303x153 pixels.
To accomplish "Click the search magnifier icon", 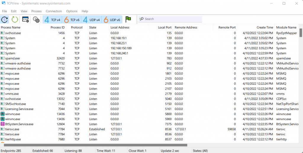I will [141, 19].
